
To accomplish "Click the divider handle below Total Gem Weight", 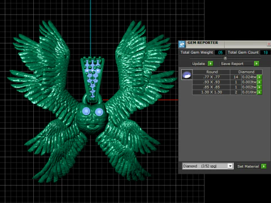I will 225,58.
